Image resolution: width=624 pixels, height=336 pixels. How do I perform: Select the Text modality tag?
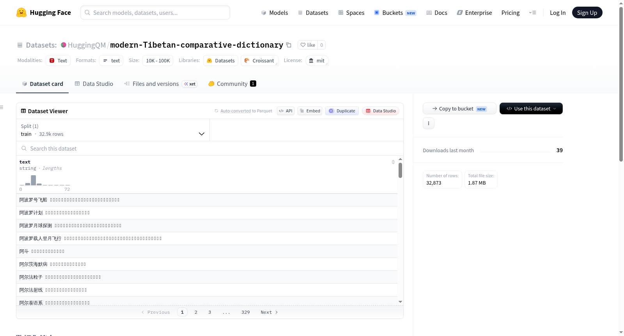click(58, 60)
